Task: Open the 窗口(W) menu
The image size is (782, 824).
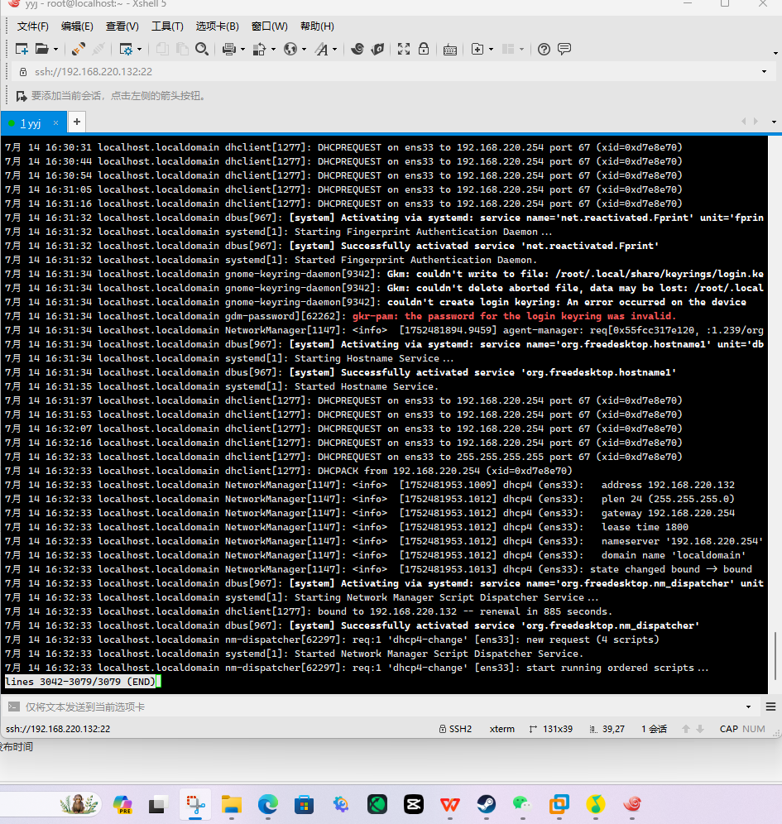Action: 270,26
